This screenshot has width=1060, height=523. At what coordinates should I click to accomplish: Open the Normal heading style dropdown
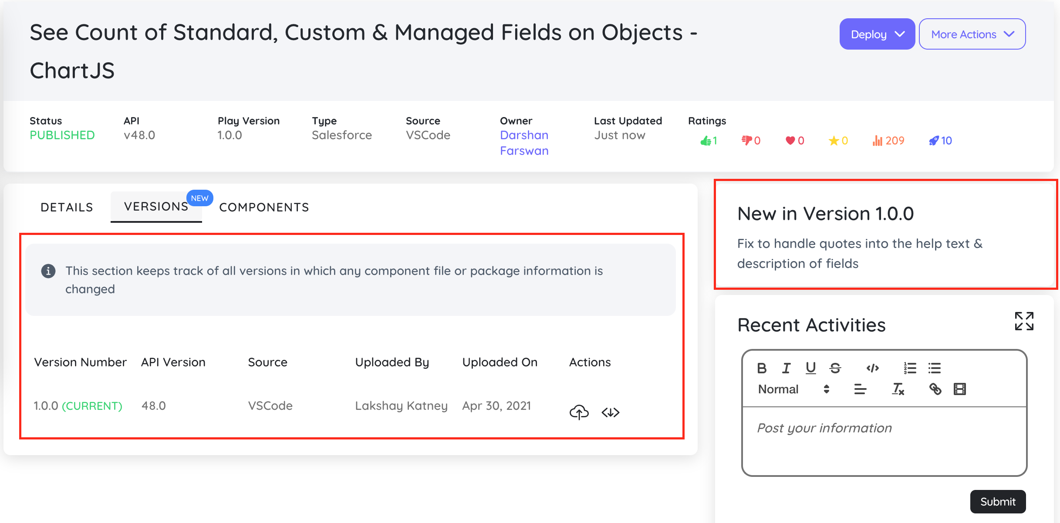793,389
